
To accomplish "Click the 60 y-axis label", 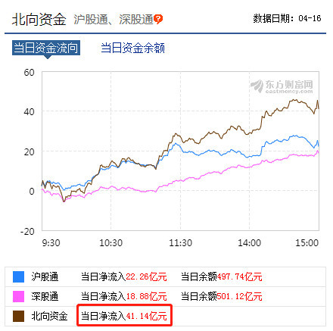I will 29,73.
